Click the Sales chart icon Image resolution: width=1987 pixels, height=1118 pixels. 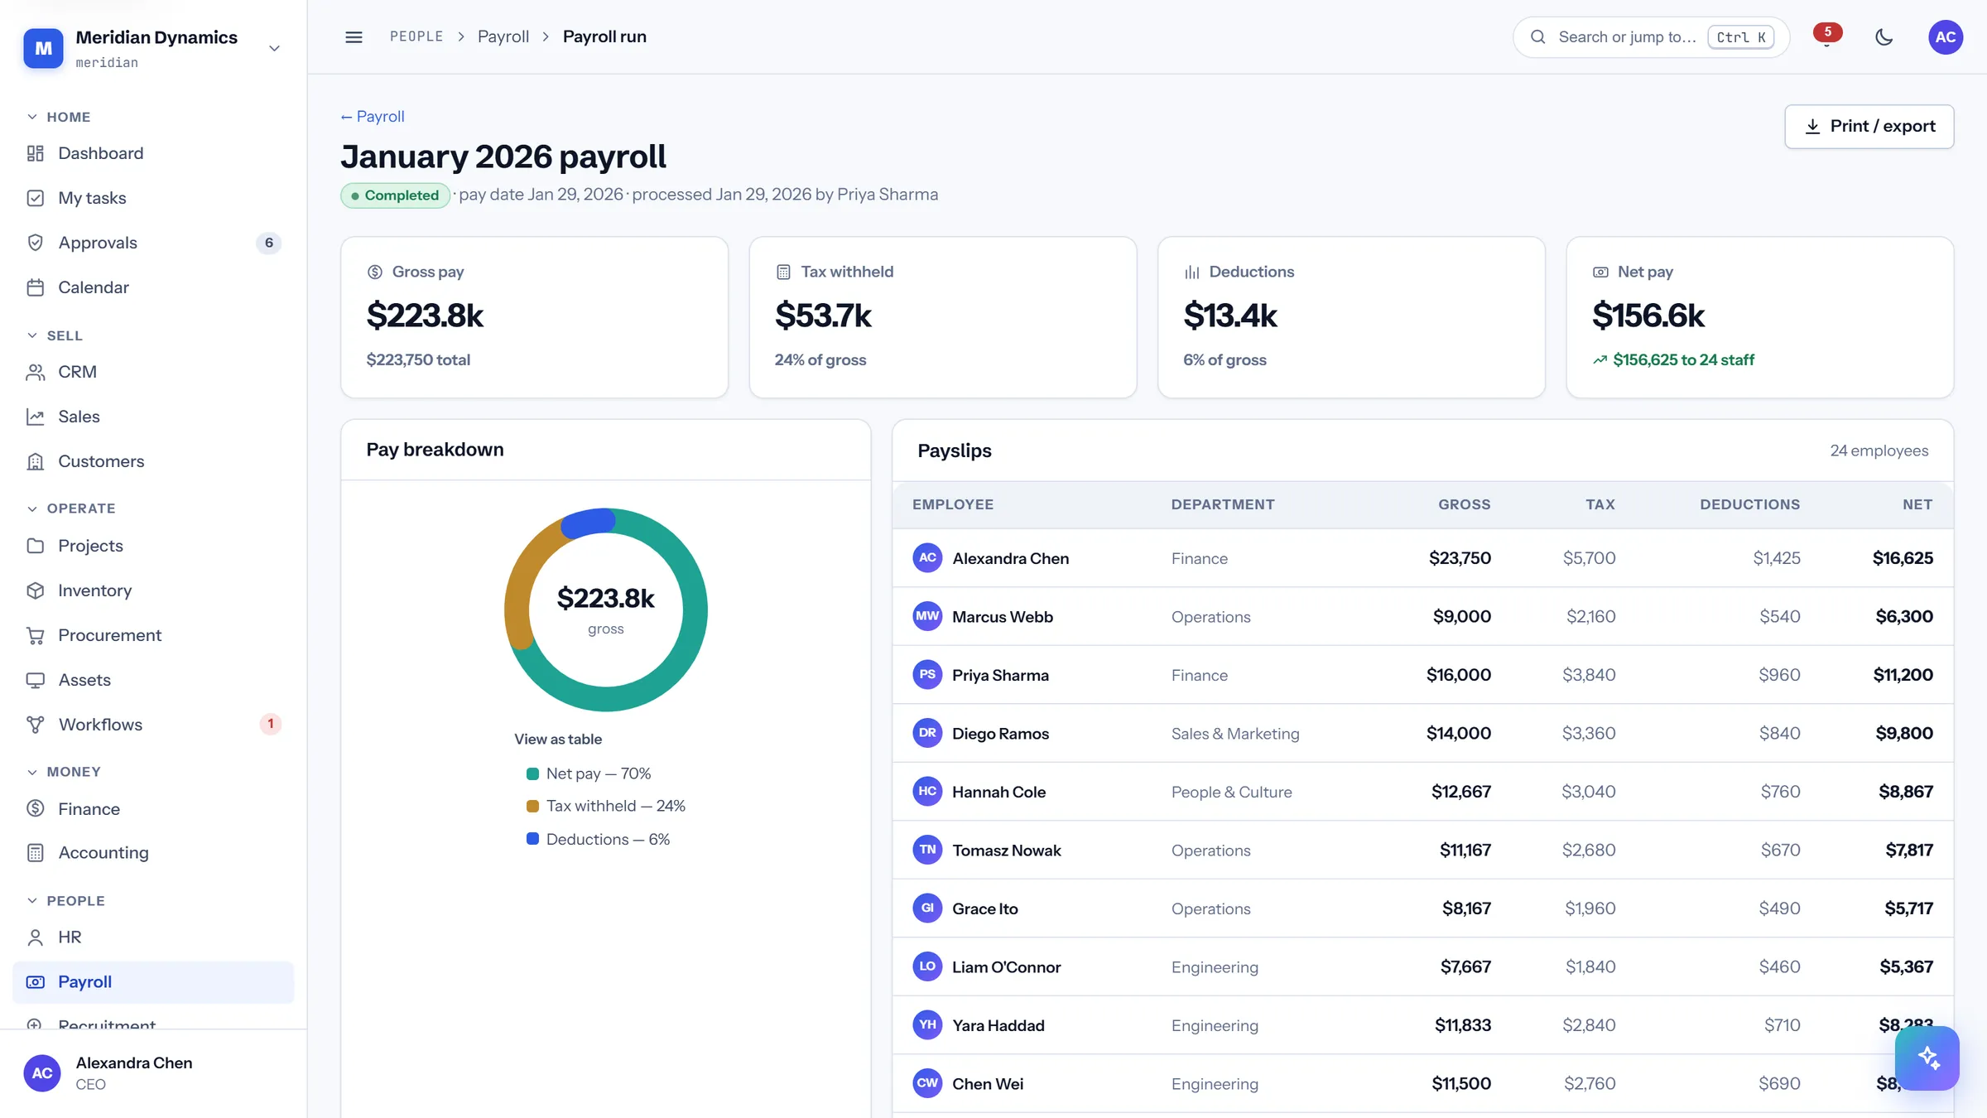(35, 417)
